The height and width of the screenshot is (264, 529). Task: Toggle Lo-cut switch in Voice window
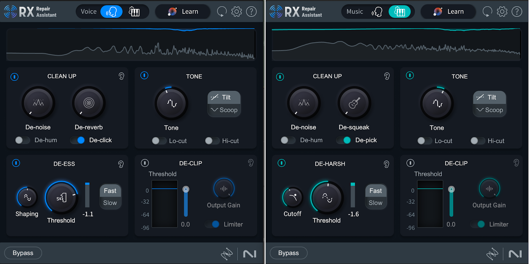click(159, 141)
